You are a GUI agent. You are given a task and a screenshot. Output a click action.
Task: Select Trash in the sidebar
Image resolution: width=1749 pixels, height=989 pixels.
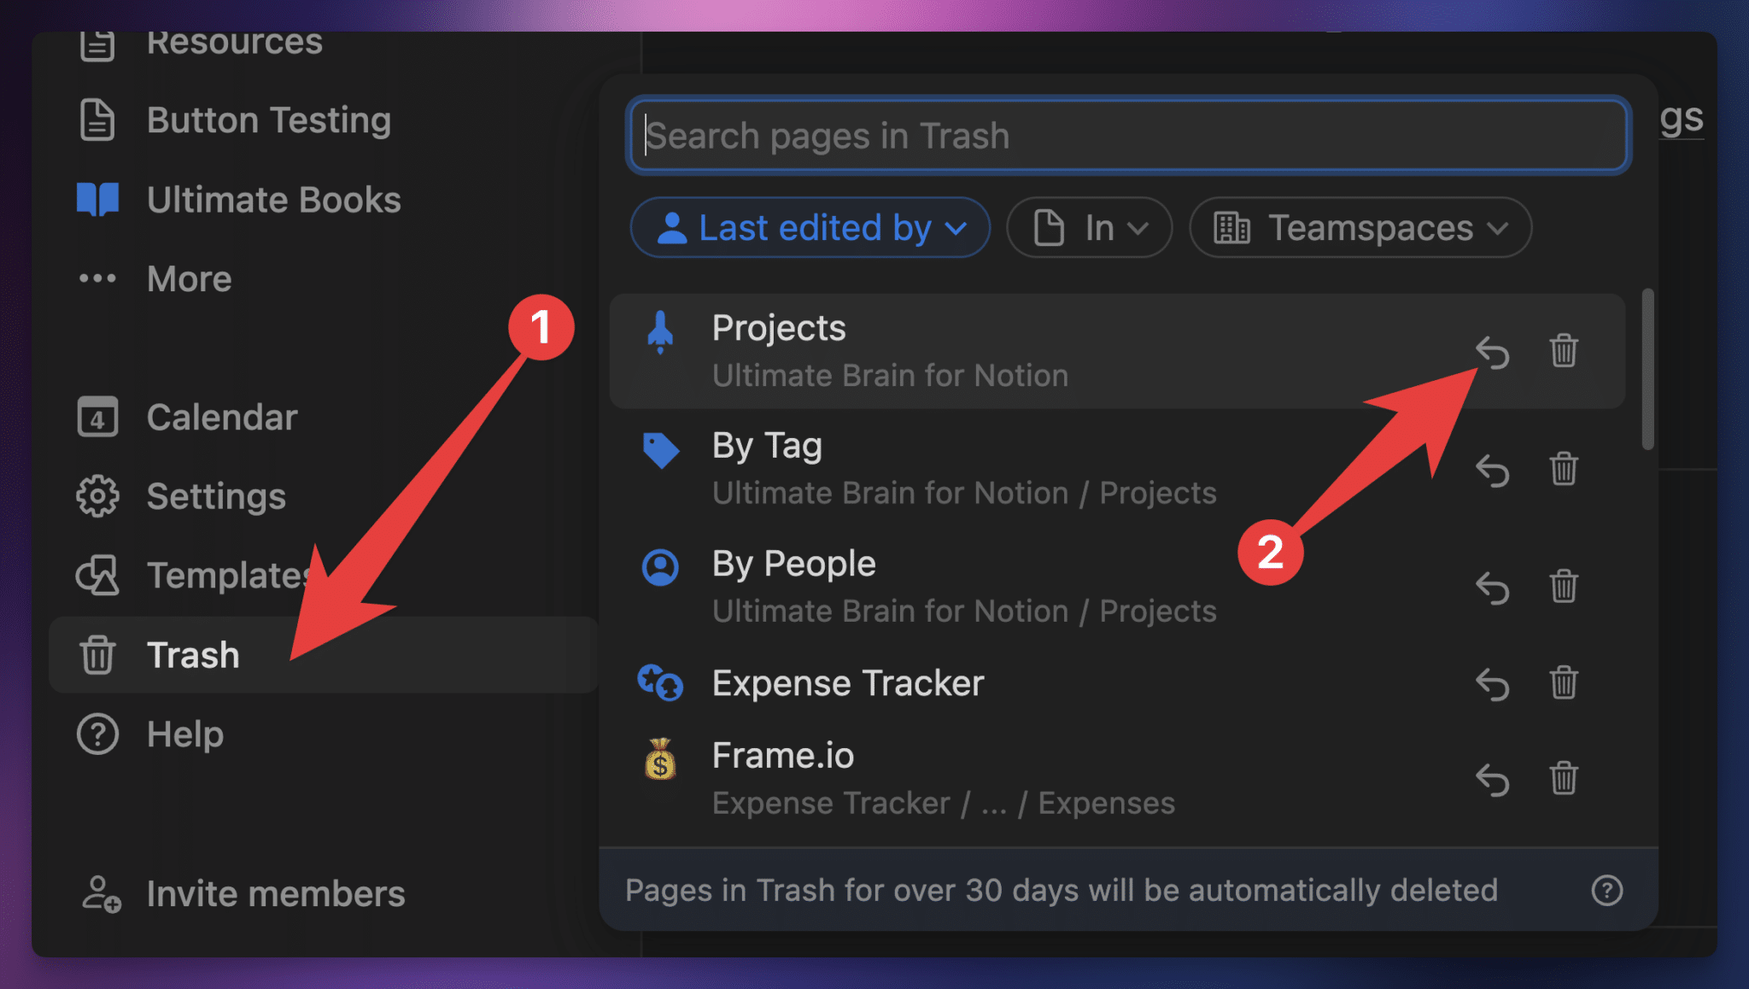click(x=193, y=654)
